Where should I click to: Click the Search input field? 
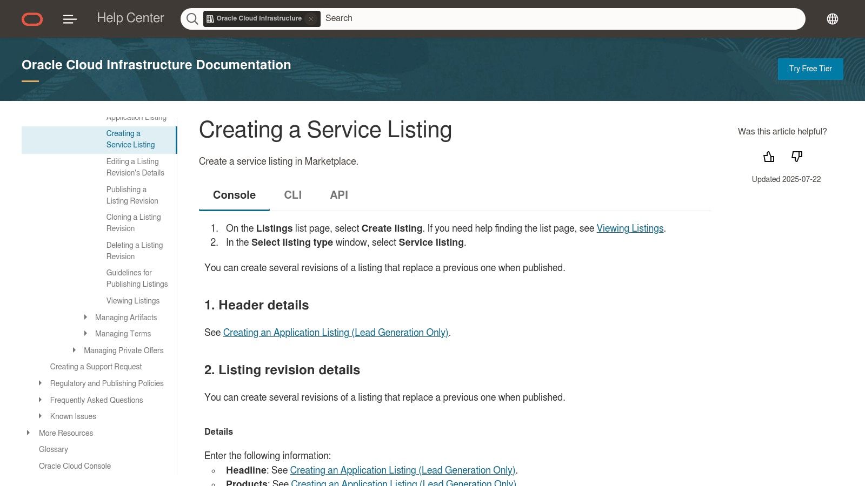[x=487, y=18]
